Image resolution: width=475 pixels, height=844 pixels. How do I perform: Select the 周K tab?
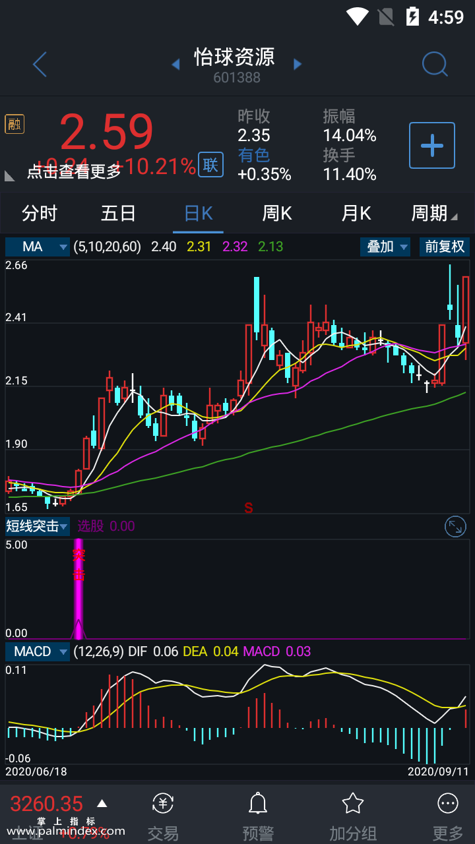pyautogui.click(x=277, y=214)
